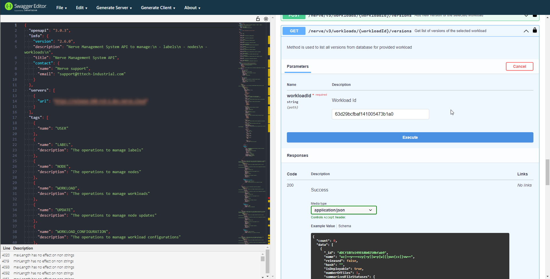Click the Cancel button in Parameters

click(x=519, y=66)
